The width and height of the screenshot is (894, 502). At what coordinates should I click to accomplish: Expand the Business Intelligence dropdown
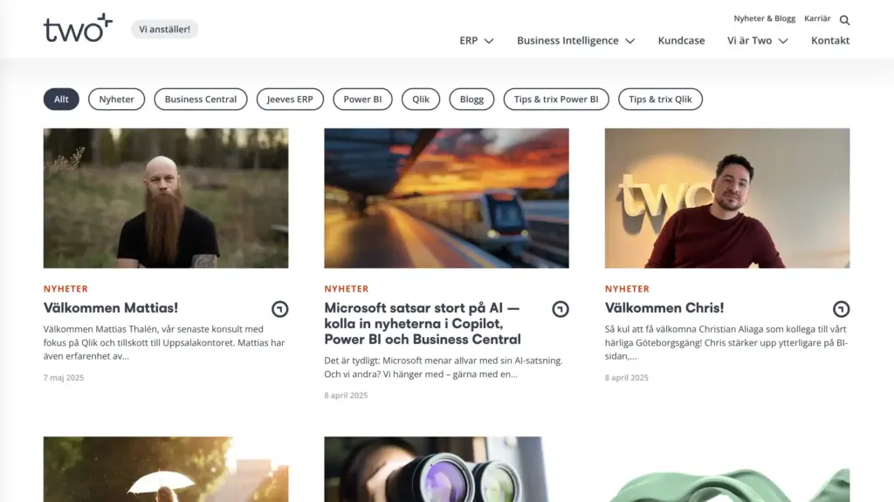(x=629, y=41)
